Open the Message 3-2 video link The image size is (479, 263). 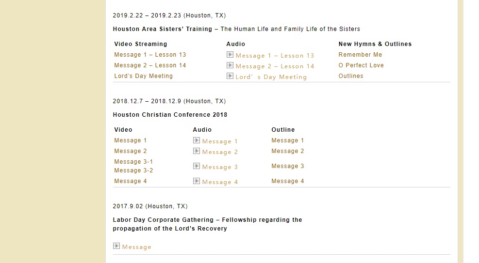click(133, 170)
